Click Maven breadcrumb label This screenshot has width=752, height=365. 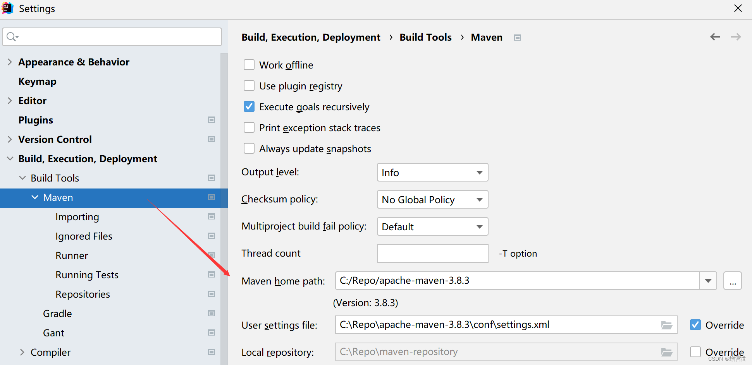pyautogui.click(x=487, y=37)
